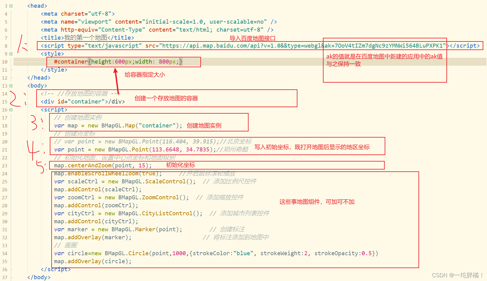Collapse the script block fold on line 16
487x281 pixels.
click(x=11, y=110)
